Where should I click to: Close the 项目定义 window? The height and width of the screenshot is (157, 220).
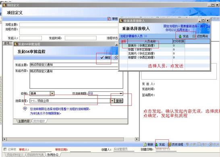point(217,5)
